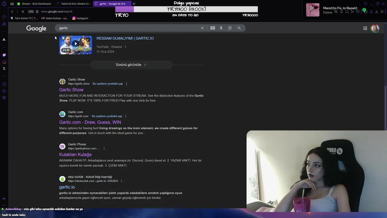
Task: Open the extension icon with green checkmark
Action: tap(365, 11)
